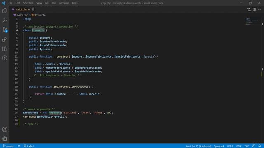Open the notifications bell in status bar
Image resolution: width=264 pixels, height=148 pixels.
tap(259, 146)
